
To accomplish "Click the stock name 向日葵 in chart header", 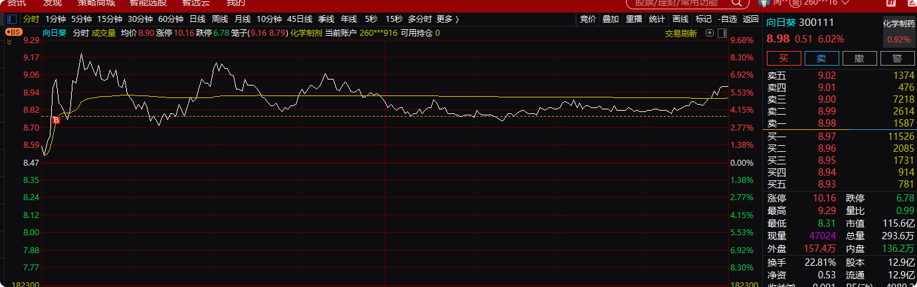I will [x=54, y=32].
